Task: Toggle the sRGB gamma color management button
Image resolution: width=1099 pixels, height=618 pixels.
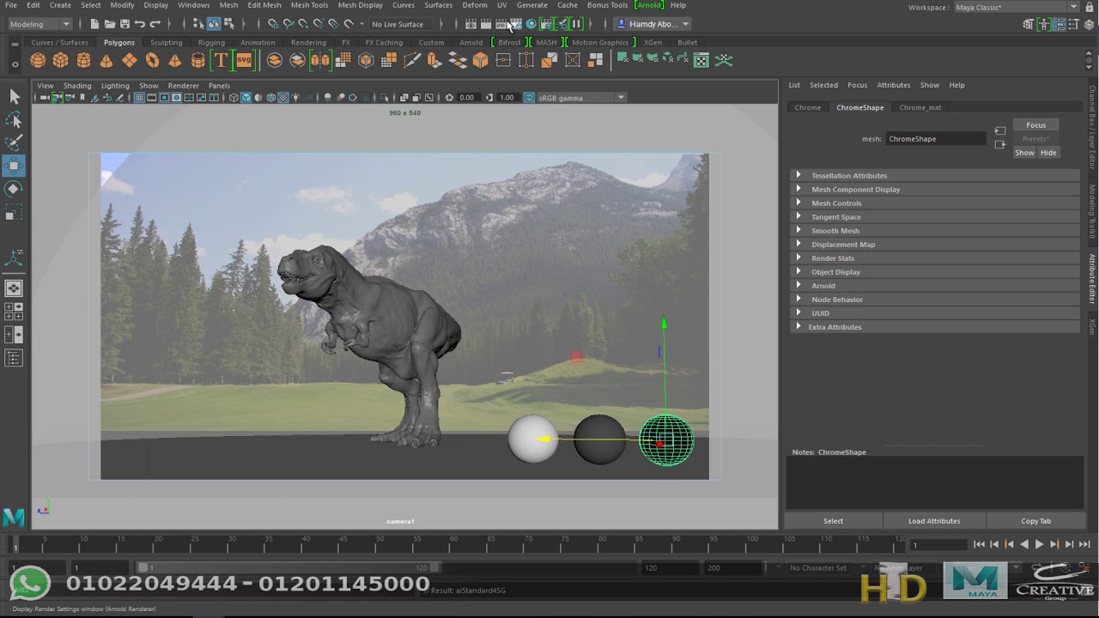Action: (529, 98)
